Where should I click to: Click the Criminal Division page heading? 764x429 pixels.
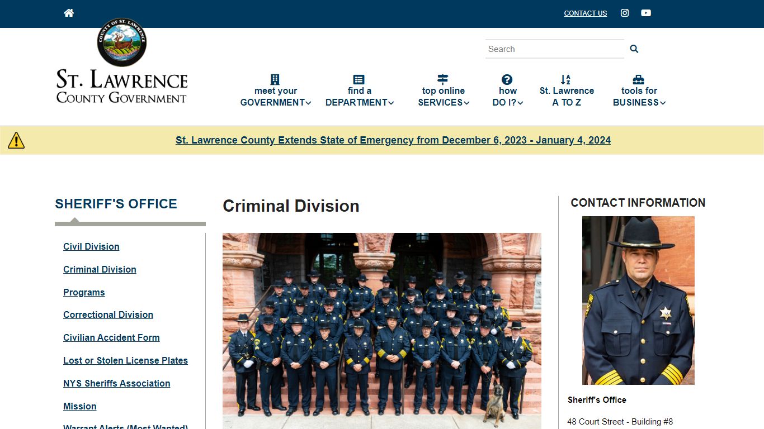pos(291,206)
